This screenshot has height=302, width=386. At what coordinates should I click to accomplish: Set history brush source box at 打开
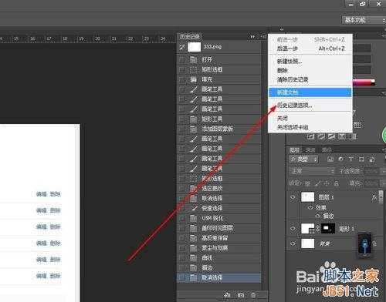coord(182,59)
